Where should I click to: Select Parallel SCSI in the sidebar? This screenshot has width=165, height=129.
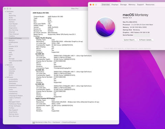(13, 46)
